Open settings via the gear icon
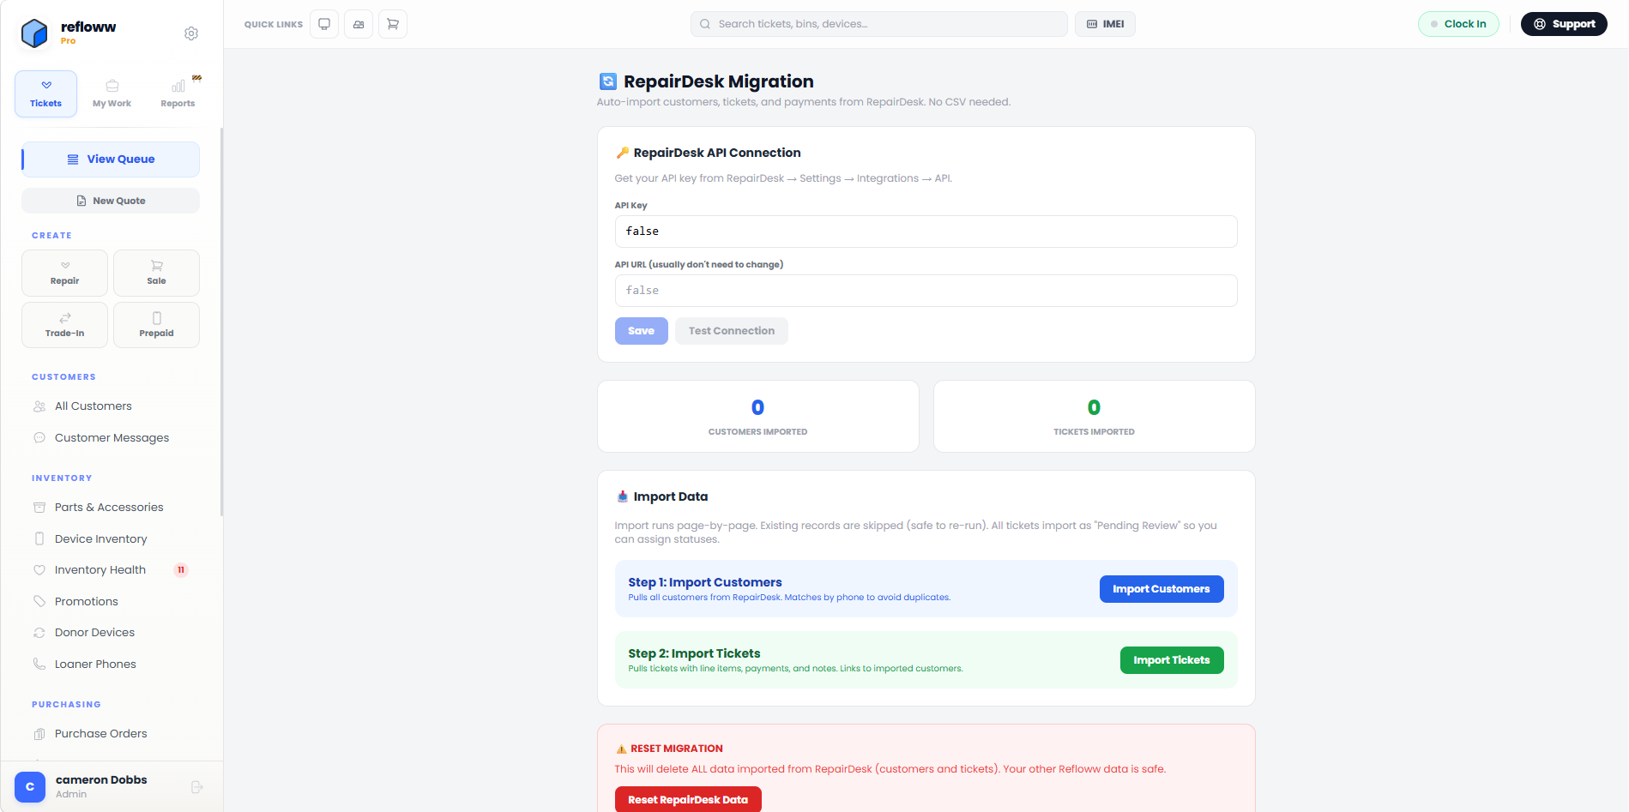Screen dimensions: 1629x812 click(191, 33)
